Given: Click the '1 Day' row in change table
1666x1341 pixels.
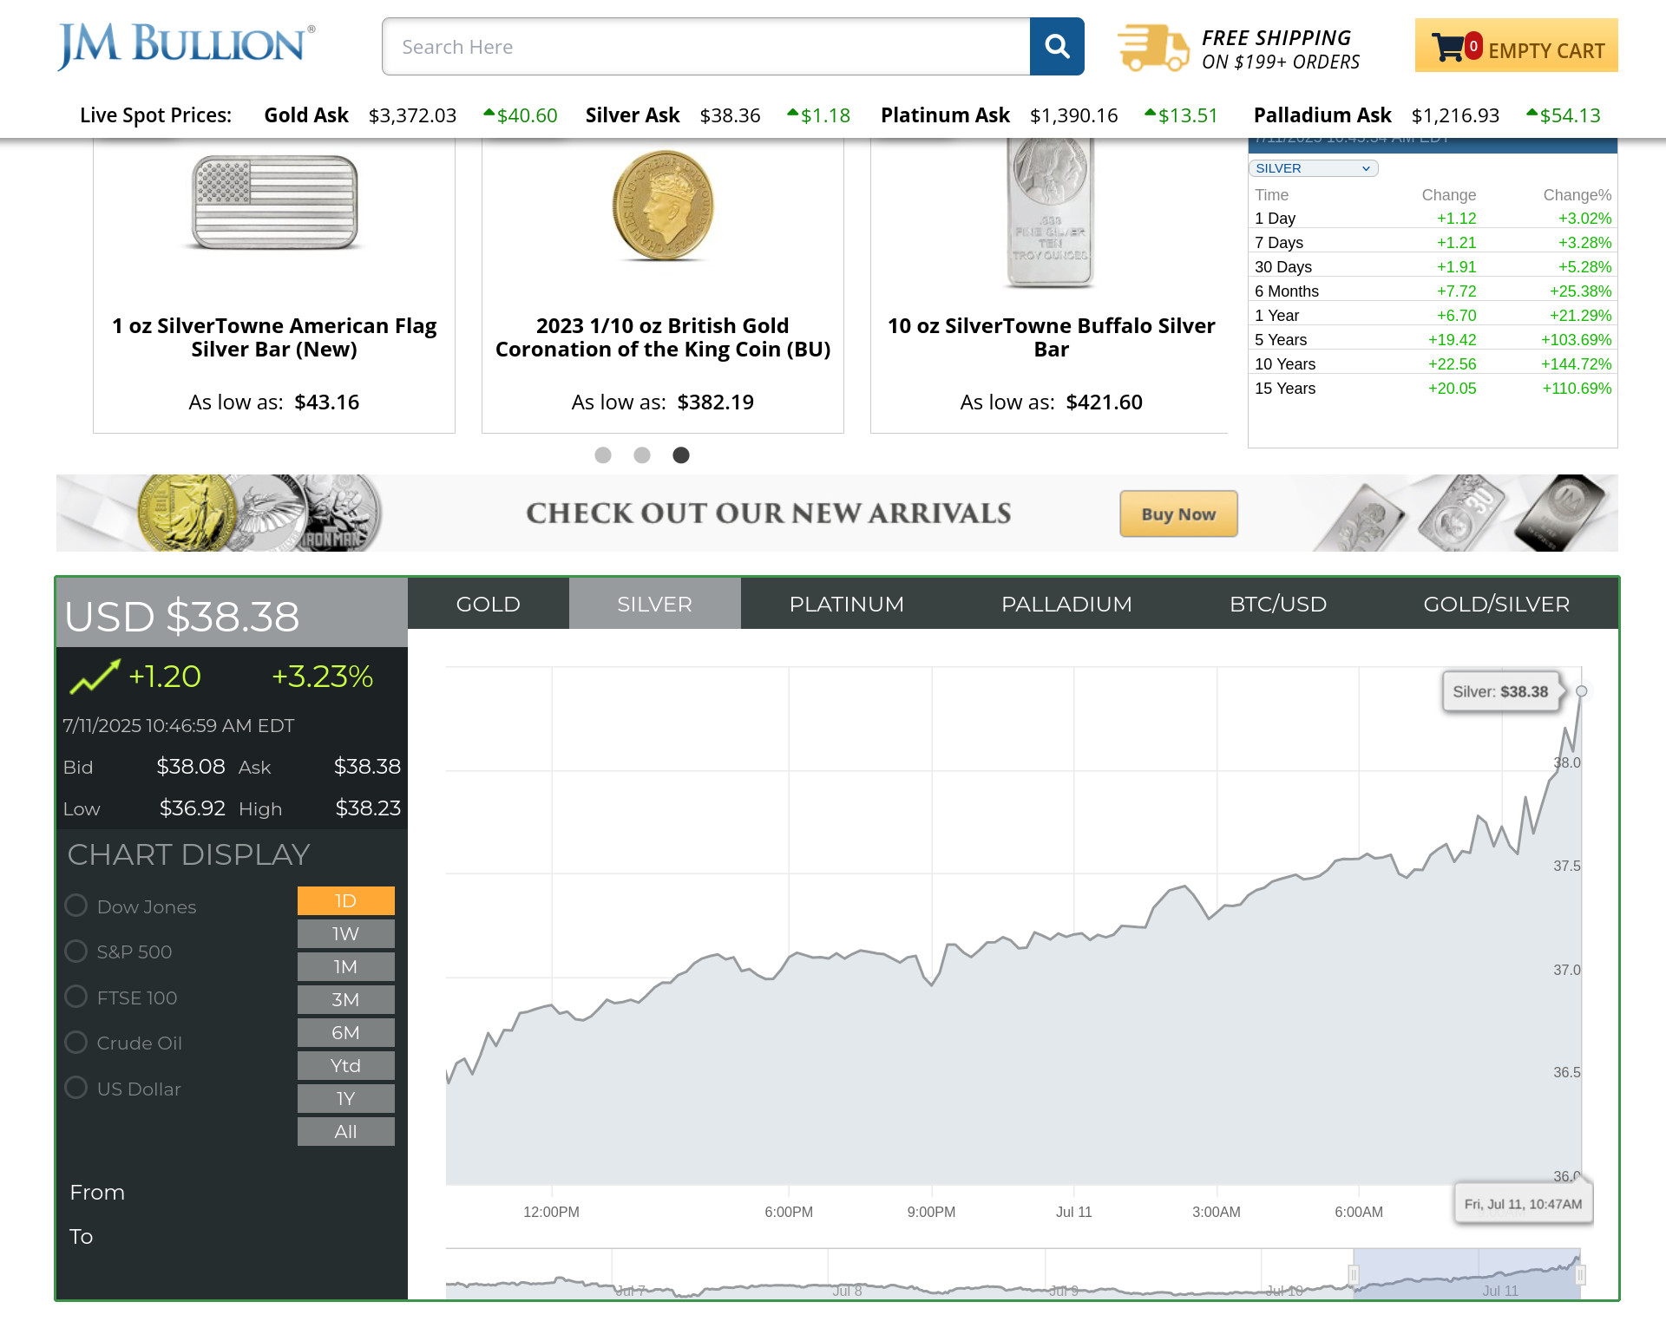Looking at the screenshot, I should (x=1433, y=219).
